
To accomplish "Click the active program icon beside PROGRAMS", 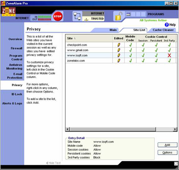I will click(128, 14).
